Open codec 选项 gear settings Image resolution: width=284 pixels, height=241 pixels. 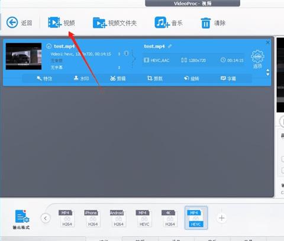257,59
